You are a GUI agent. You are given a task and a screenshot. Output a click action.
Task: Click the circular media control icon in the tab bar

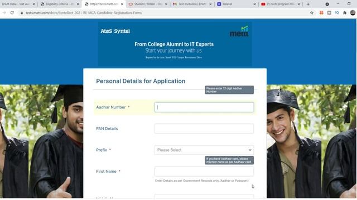327,4
